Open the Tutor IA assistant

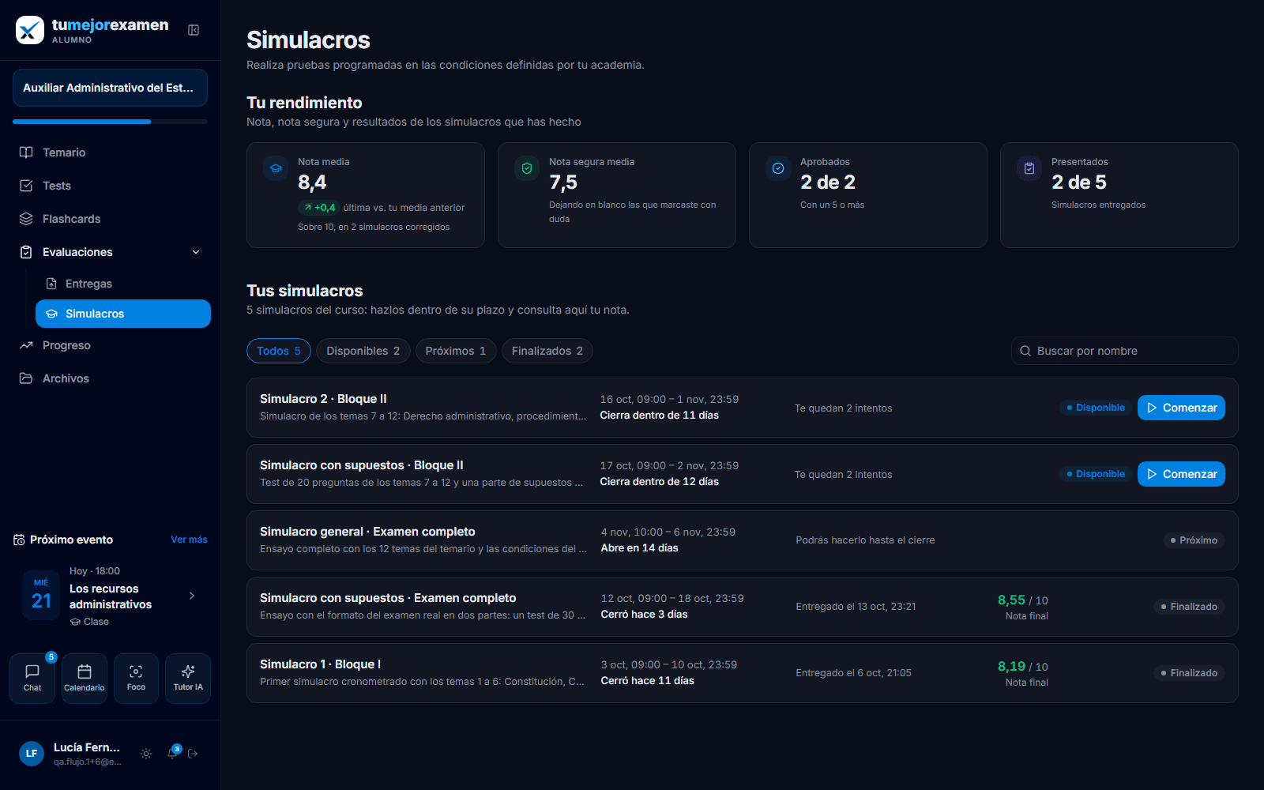point(188,679)
